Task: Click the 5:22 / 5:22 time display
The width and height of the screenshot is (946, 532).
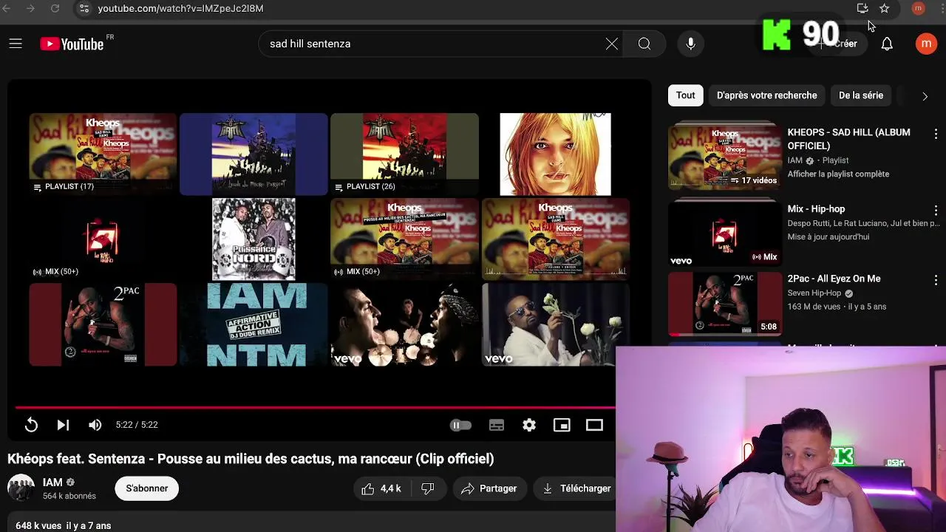Action: point(137,425)
